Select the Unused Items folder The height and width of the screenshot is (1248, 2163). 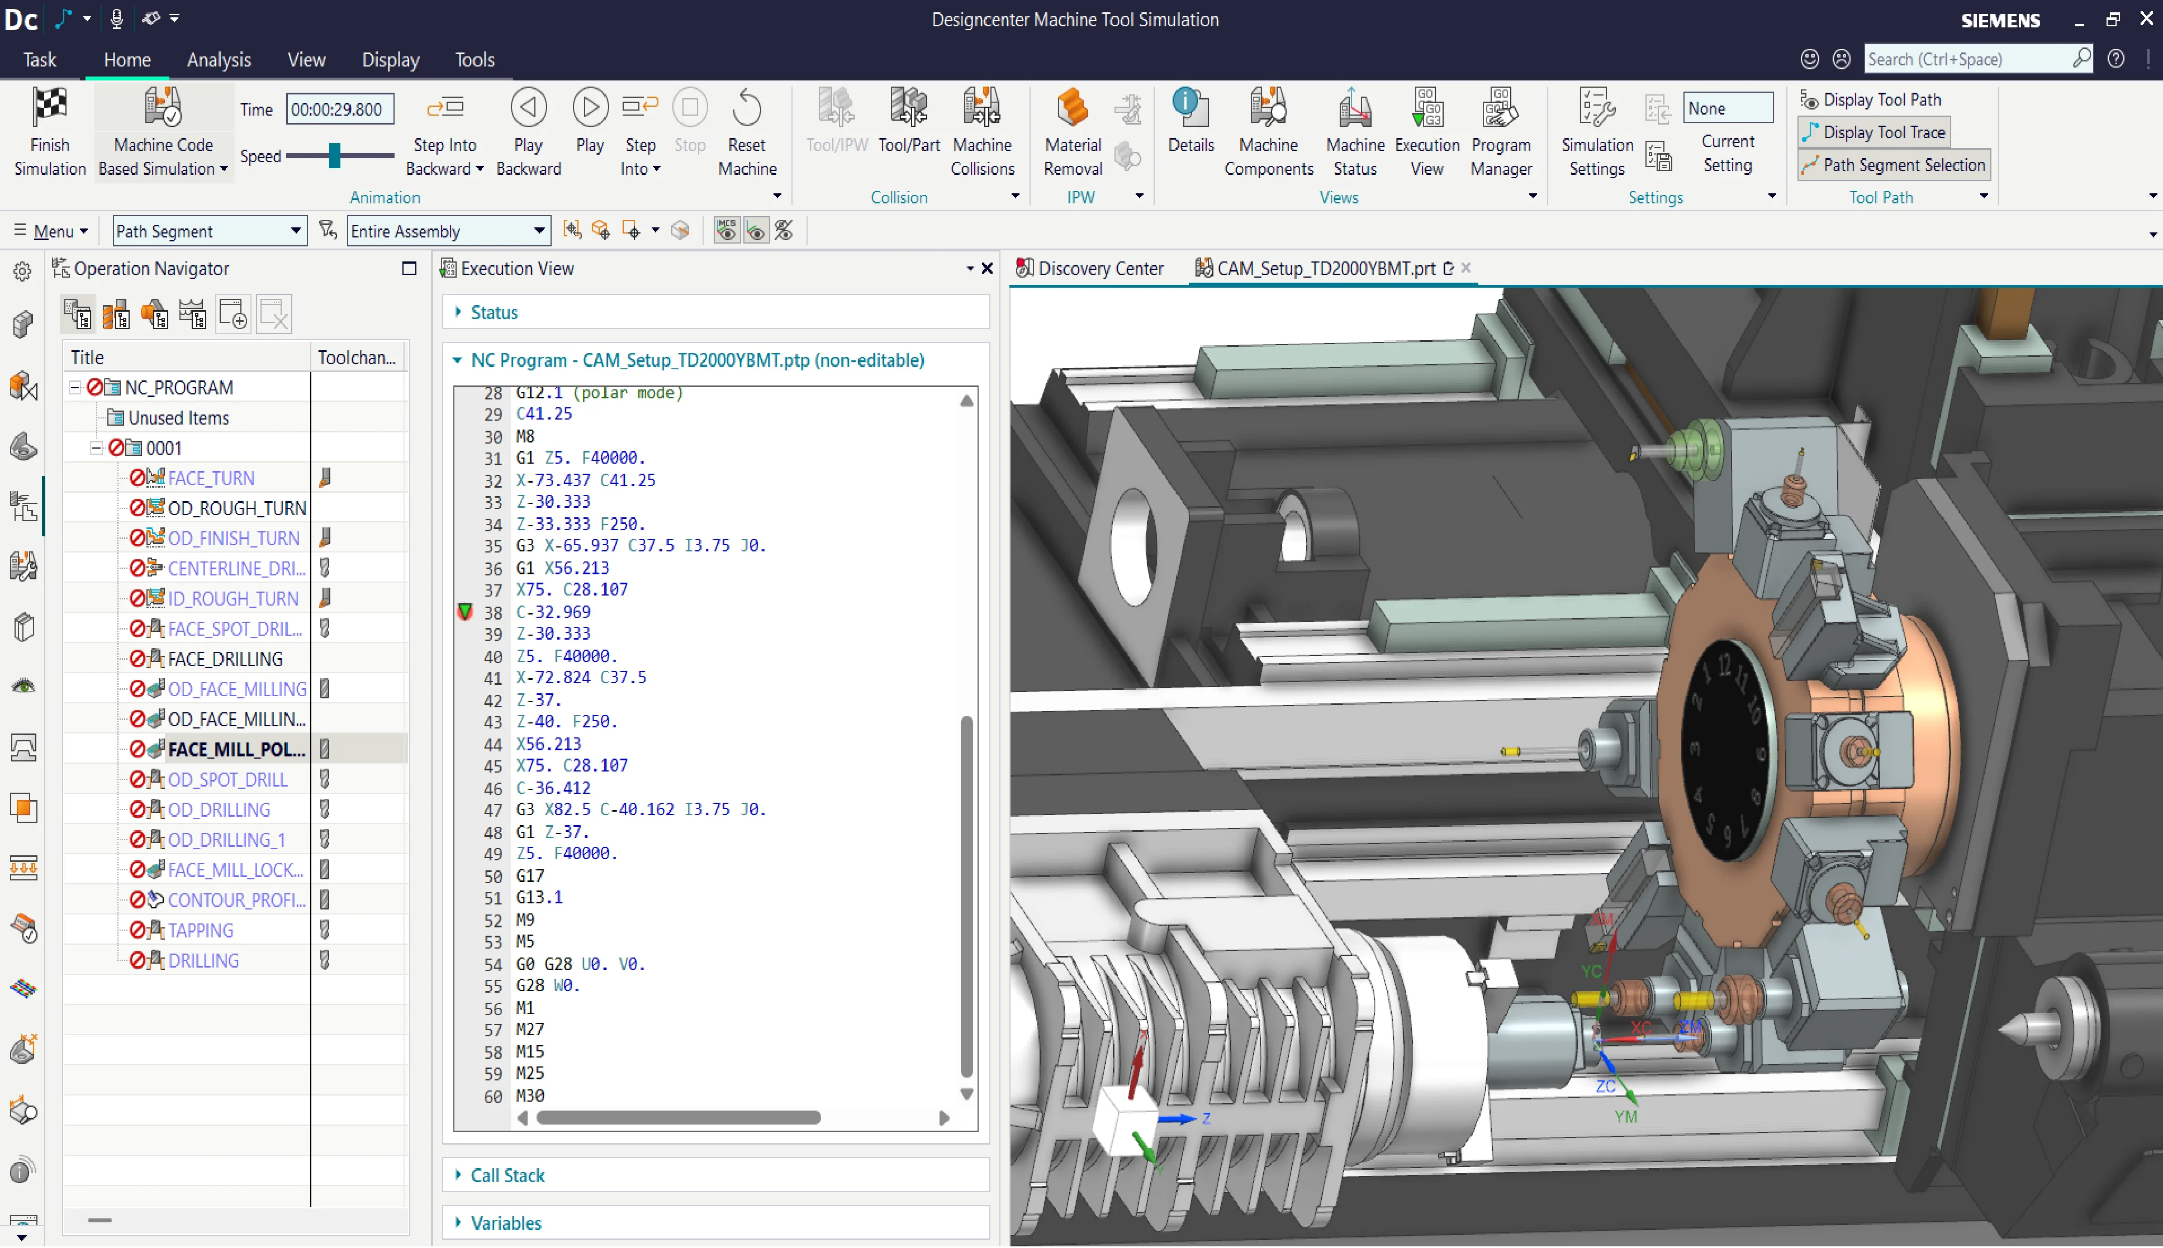178,417
